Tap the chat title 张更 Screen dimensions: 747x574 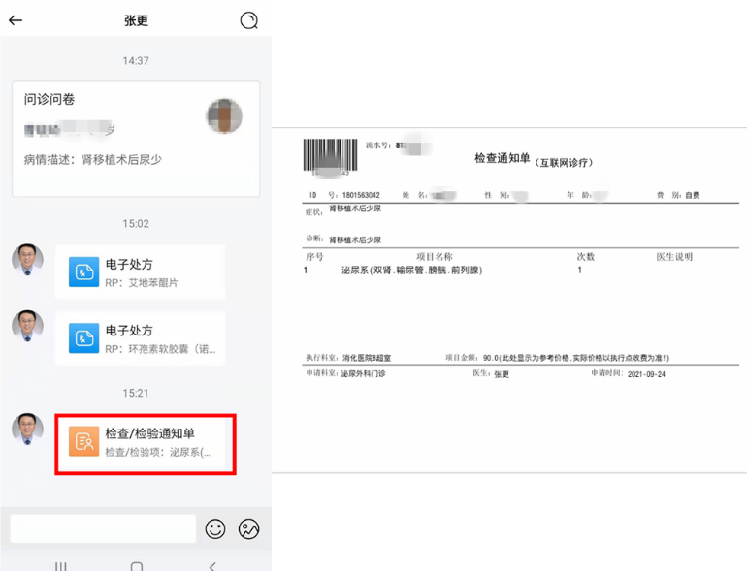(x=137, y=20)
